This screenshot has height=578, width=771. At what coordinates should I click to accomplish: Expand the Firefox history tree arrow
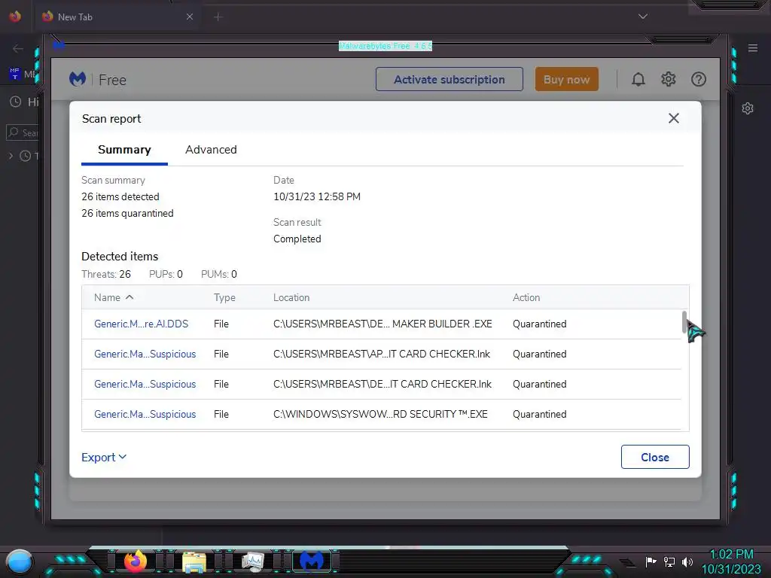pyautogui.click(x=11, y=157)
